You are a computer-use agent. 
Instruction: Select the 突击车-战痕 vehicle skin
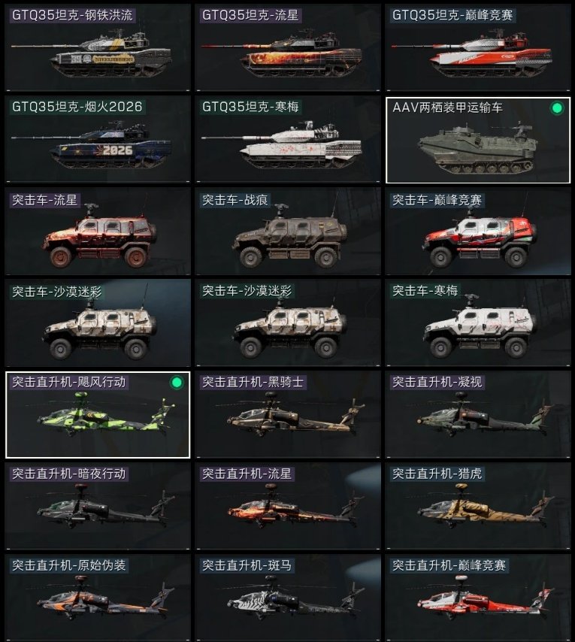click(x=288, y=232)
